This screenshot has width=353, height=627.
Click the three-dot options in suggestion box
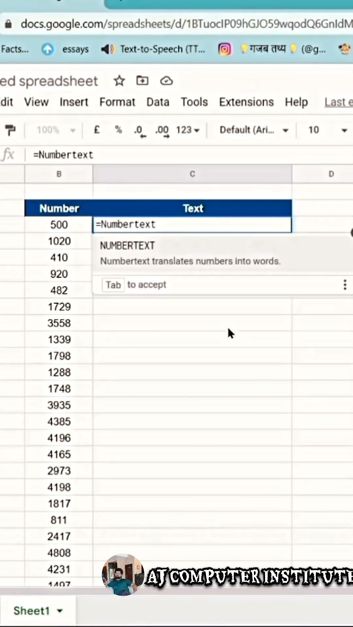[x=345, y=285]
